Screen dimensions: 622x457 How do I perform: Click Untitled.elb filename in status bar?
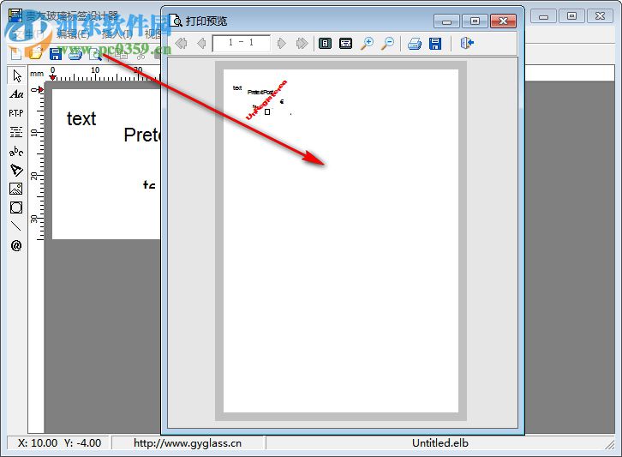coord(440,443)
